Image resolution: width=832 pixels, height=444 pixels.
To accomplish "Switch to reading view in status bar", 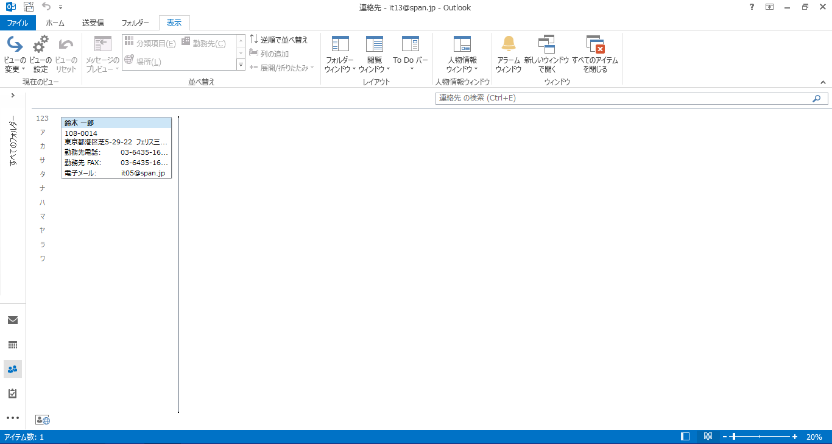I will point(708,437).
